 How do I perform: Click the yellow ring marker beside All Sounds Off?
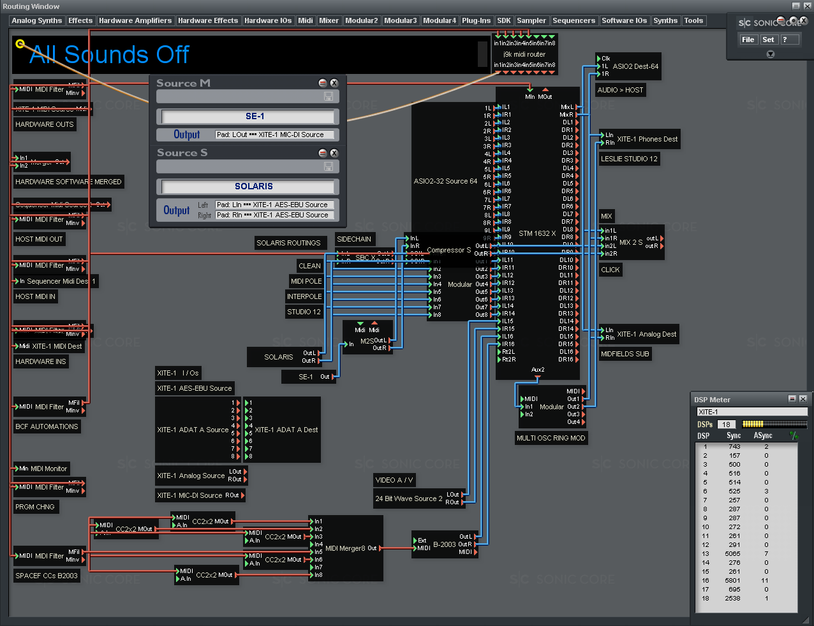coord(20,44)
